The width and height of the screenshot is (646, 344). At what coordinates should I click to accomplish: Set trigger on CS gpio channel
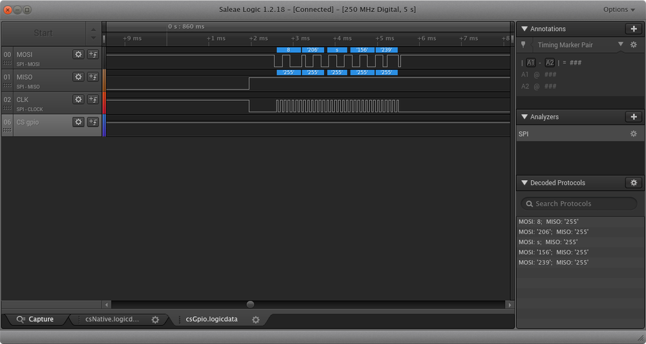[93, 122]
